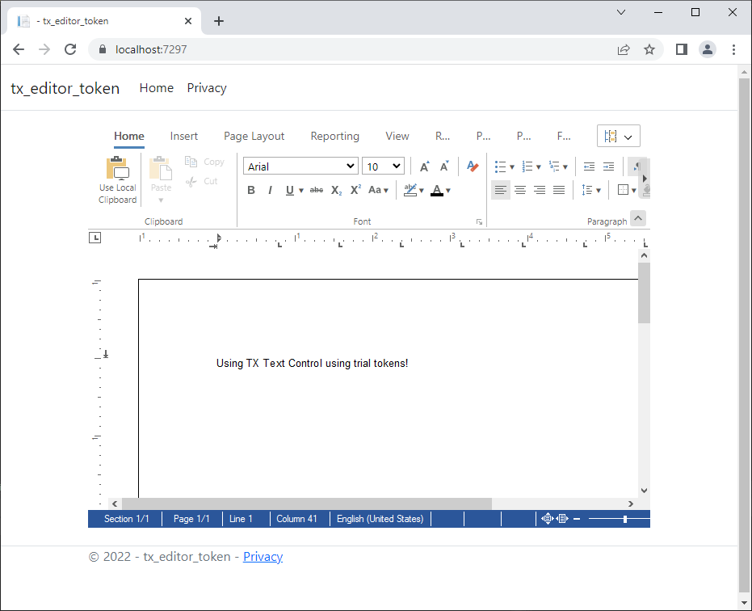This screenshot has height=611, width=752.
Task: Apply subscript formatting
Action: (x=336, y=191)
